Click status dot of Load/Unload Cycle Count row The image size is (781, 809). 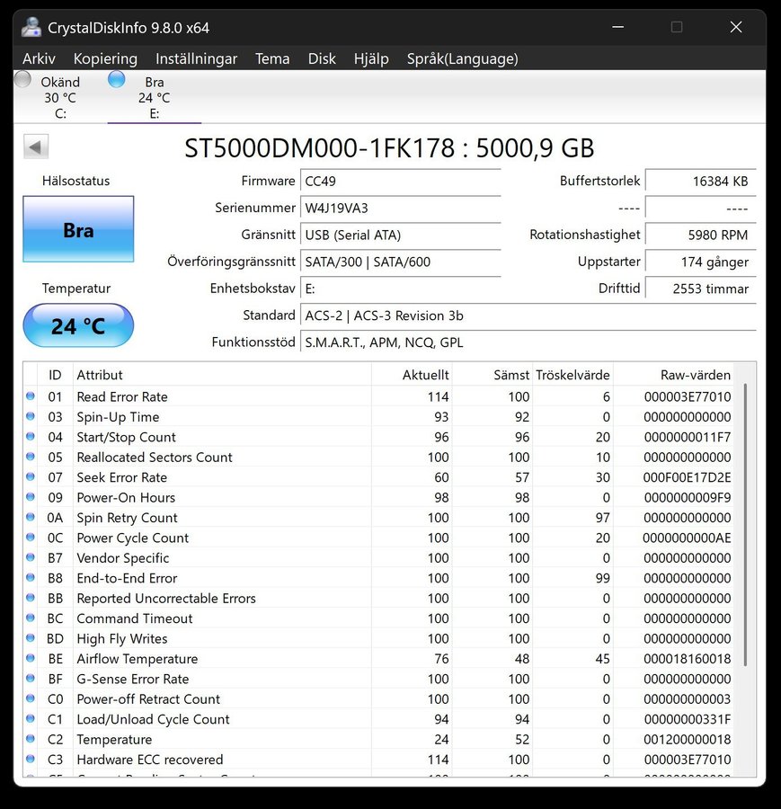pyautogui.click(x=31, y=718)
